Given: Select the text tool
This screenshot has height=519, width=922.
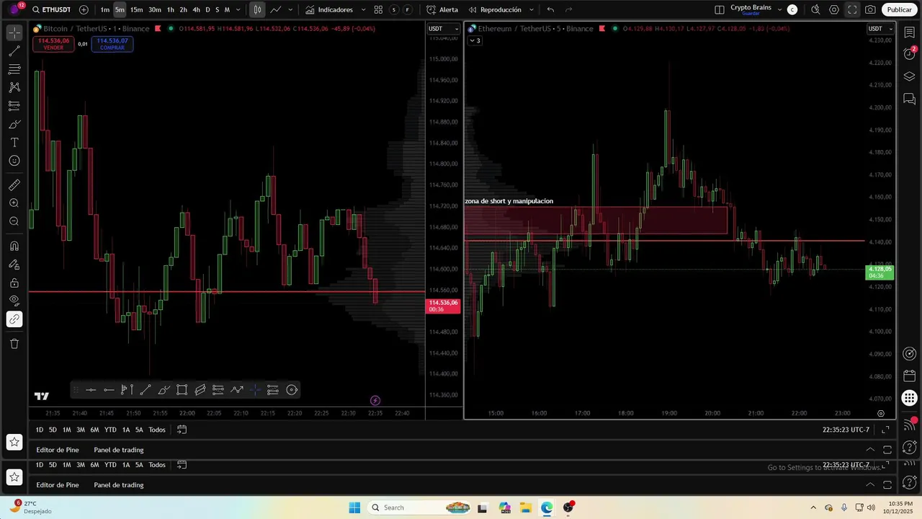Looking at the screenshot, I should tap(14, 142).
